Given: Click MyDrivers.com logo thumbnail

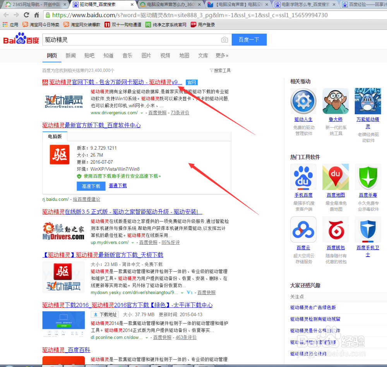Looking at the screenshot, I should coord(63,231).
